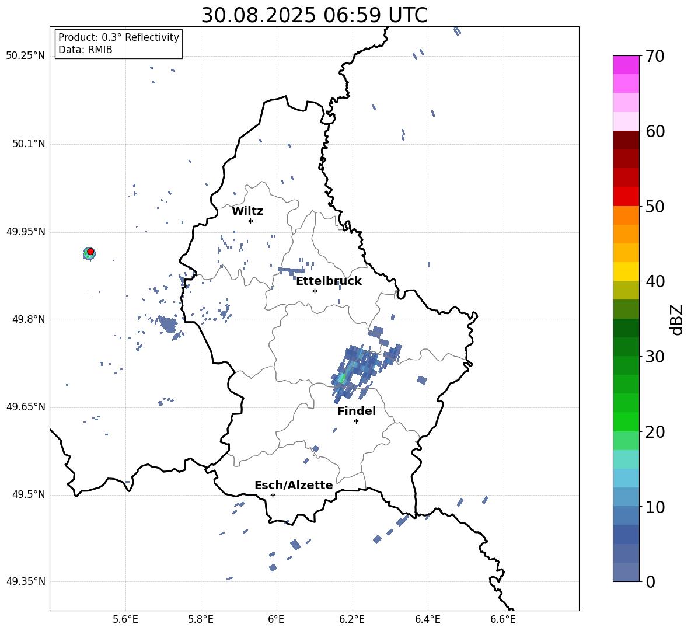Viewport: 691px width, 631px height.
Task: Select the Esch/Alzette city label
Action: coord(294,485)
